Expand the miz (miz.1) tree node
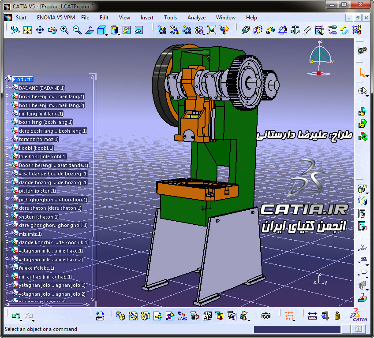 (7, 233)
